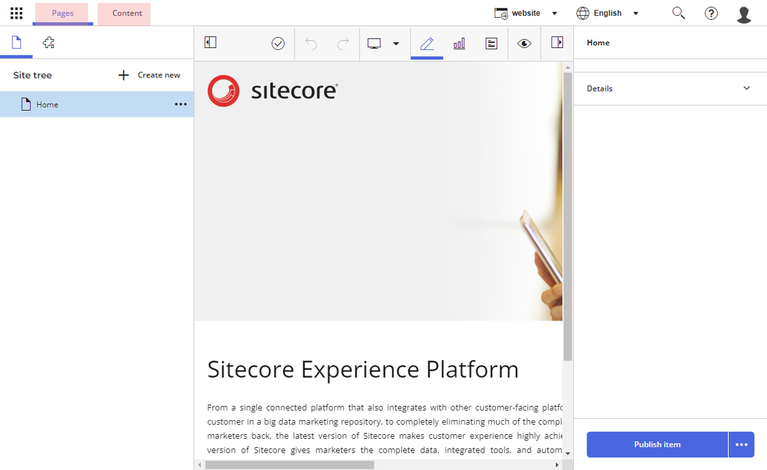
Task: Click the globe language icon
Action: point(582,13)
